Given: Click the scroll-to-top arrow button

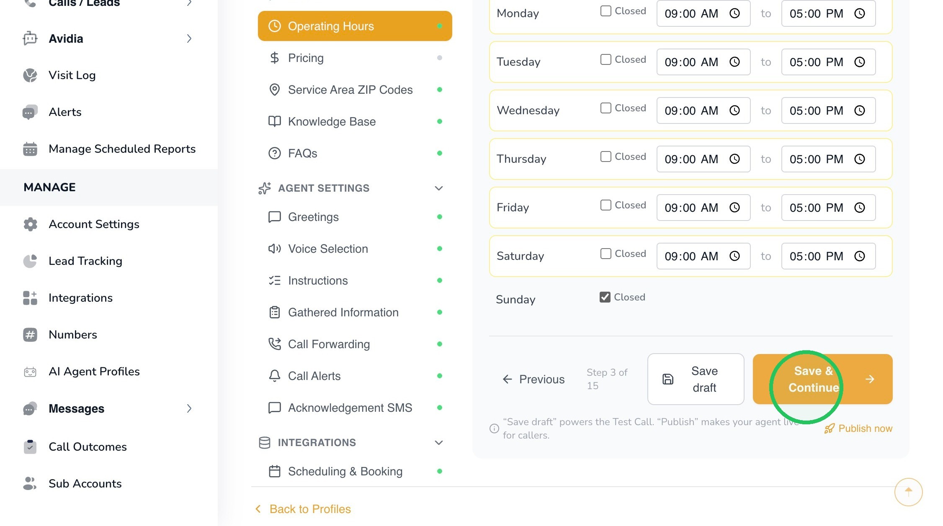Looking at the screenshot, I should pos(908,492).
